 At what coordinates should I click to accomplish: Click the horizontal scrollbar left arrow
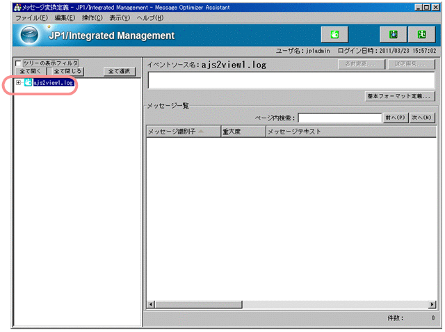tap(151, 304)
